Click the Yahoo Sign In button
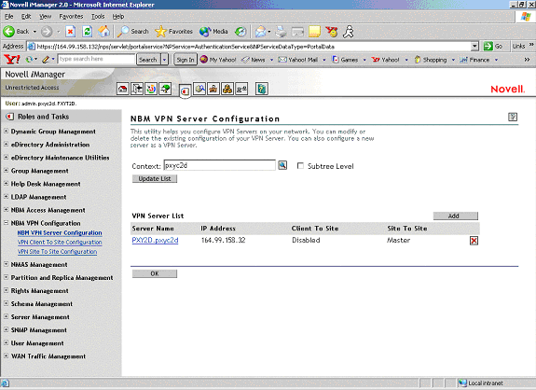Image resolution: width=536 pixels, height=390 pixels. pyautogui.click(x=186, y=60)
